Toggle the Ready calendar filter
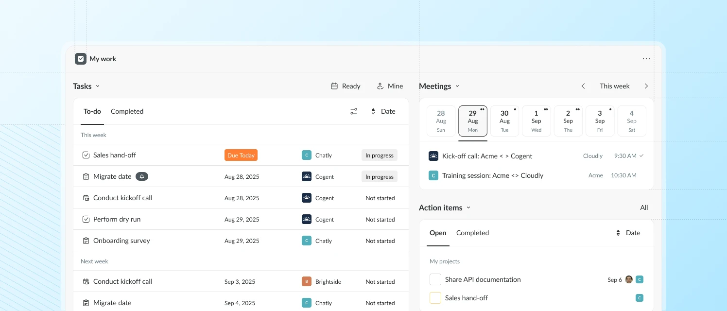Screen dimensions: 727x311 point(346,86)
